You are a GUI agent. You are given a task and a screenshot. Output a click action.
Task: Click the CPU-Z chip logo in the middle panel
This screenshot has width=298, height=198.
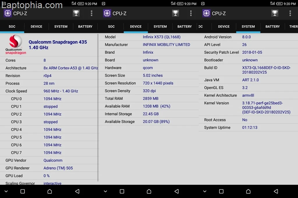click(107, 13)
